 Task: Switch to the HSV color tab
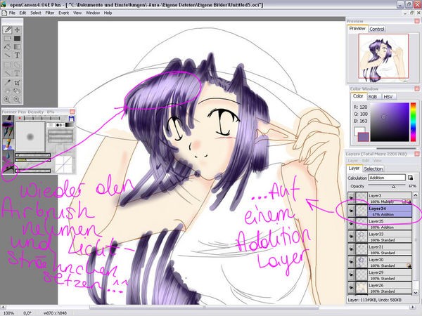(x=388, y=96)
